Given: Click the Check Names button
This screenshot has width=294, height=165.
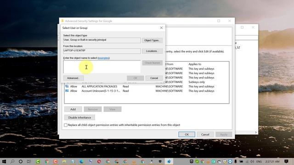Looking at the screenshot, I should coord(152,63).
